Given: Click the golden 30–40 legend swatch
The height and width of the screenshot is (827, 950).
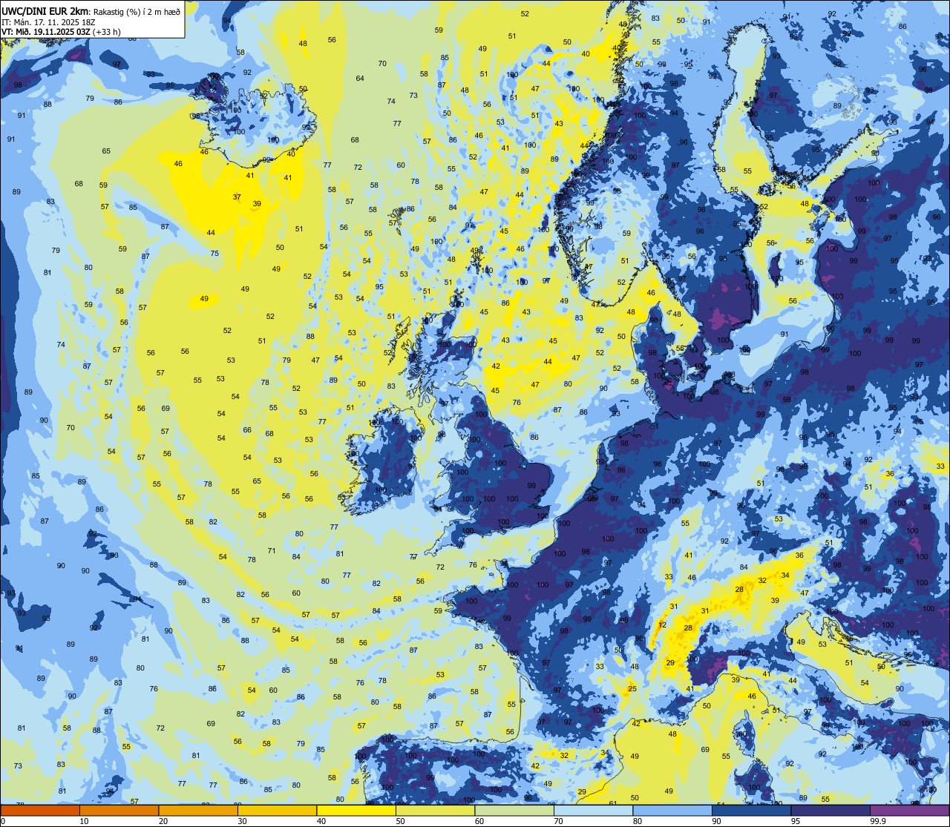Looking at the screenshot, I should (277, 810).
